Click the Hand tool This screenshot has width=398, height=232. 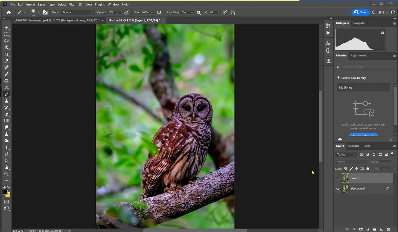click(6, 167)
